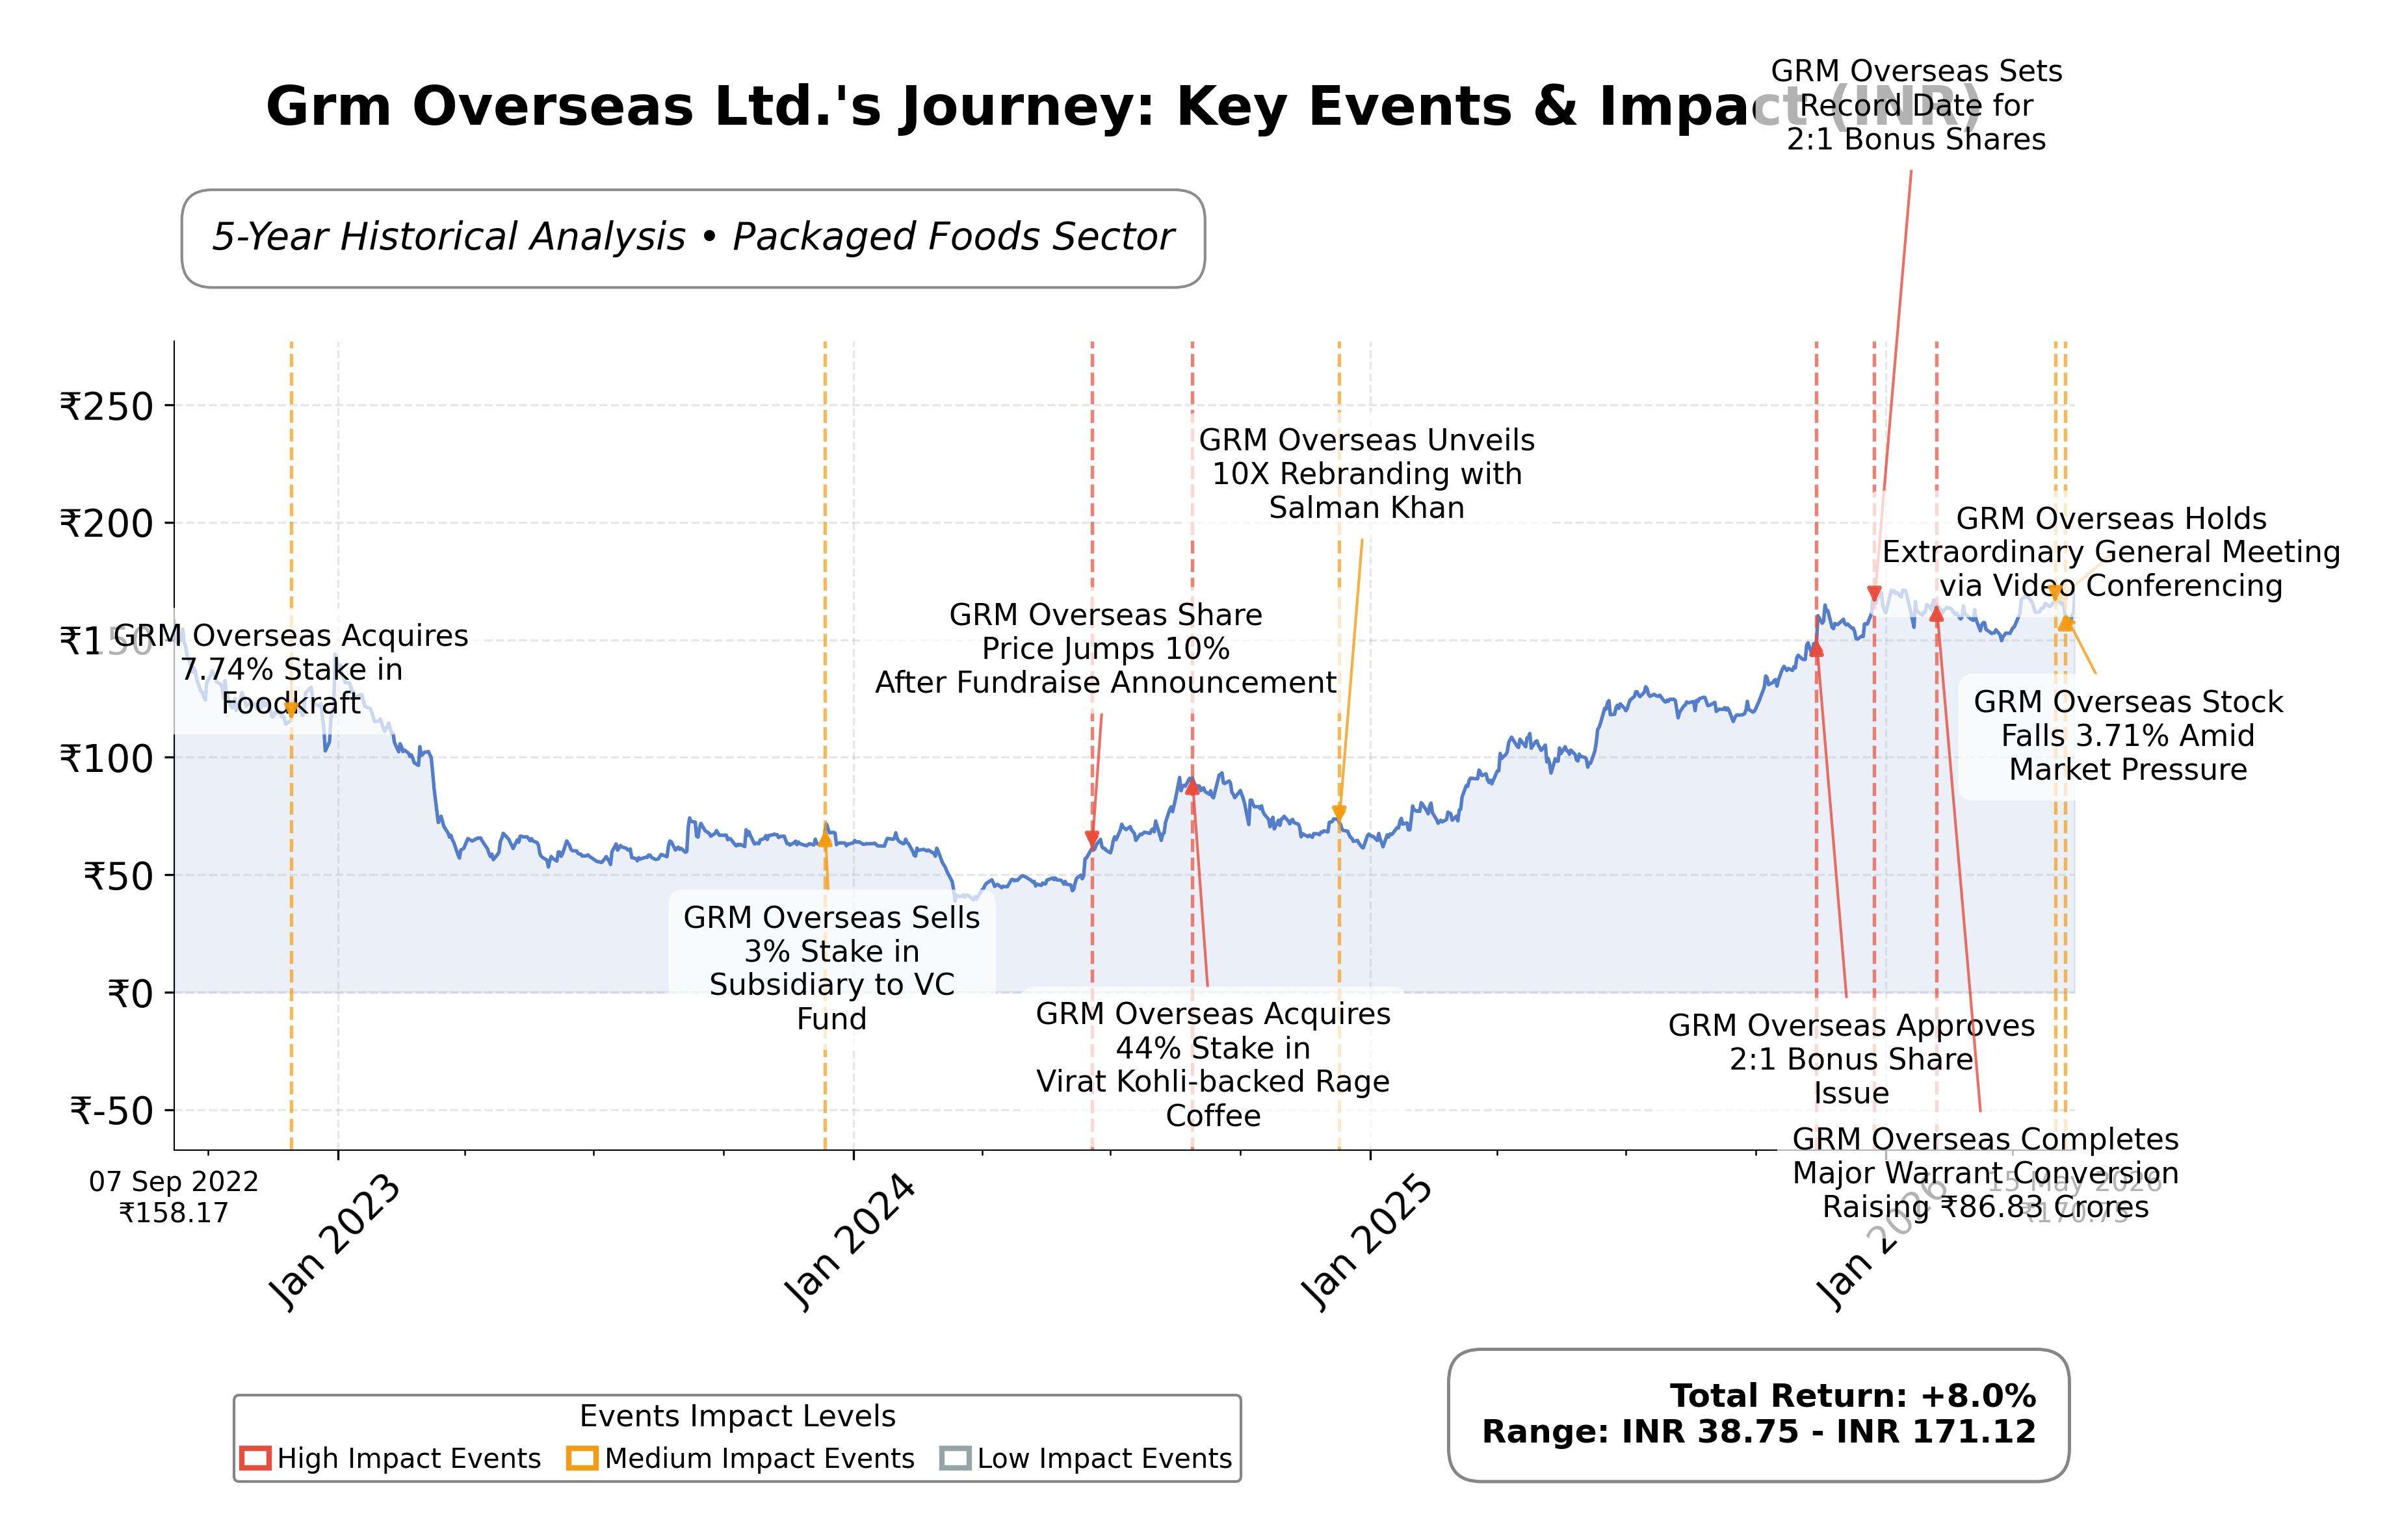Click the Medium Impact Events legend swatch
Image resolution: width=2400 pixels, height=1540 pixels.
[x=582, y=1458]
